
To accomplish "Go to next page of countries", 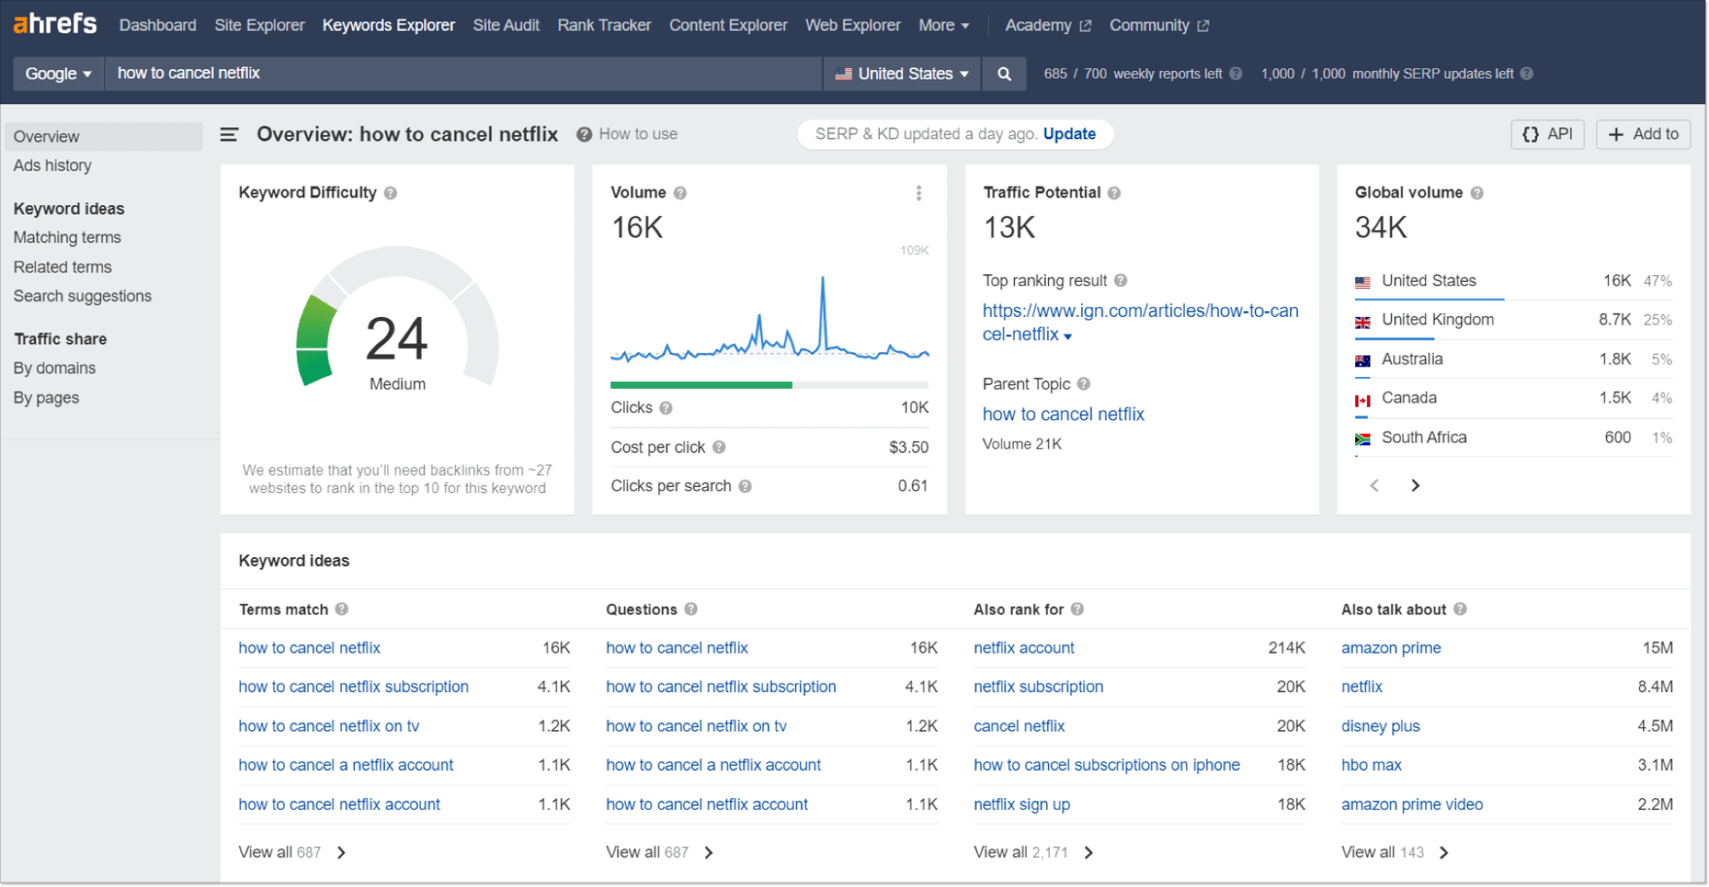I will [1416, 485].
